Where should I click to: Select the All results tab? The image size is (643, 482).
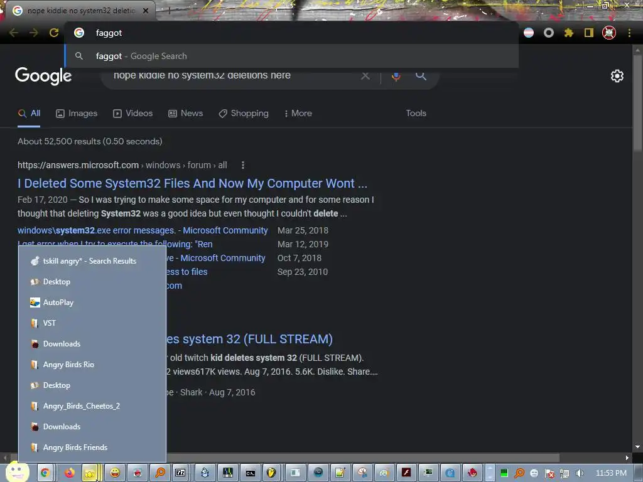pyautogui.click(x=29, y=113)
